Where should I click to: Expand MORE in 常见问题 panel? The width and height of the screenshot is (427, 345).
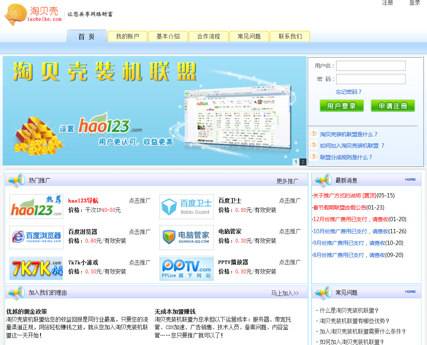pos(410,292)
